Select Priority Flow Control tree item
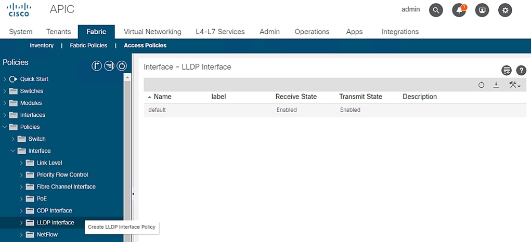Viewport: 531px width, 242px height. point(62,174)
